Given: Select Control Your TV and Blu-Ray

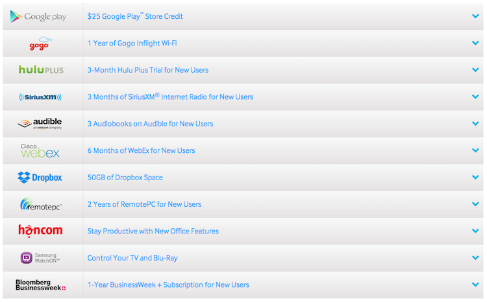Looking at the screenshot, I should (132, 258).
